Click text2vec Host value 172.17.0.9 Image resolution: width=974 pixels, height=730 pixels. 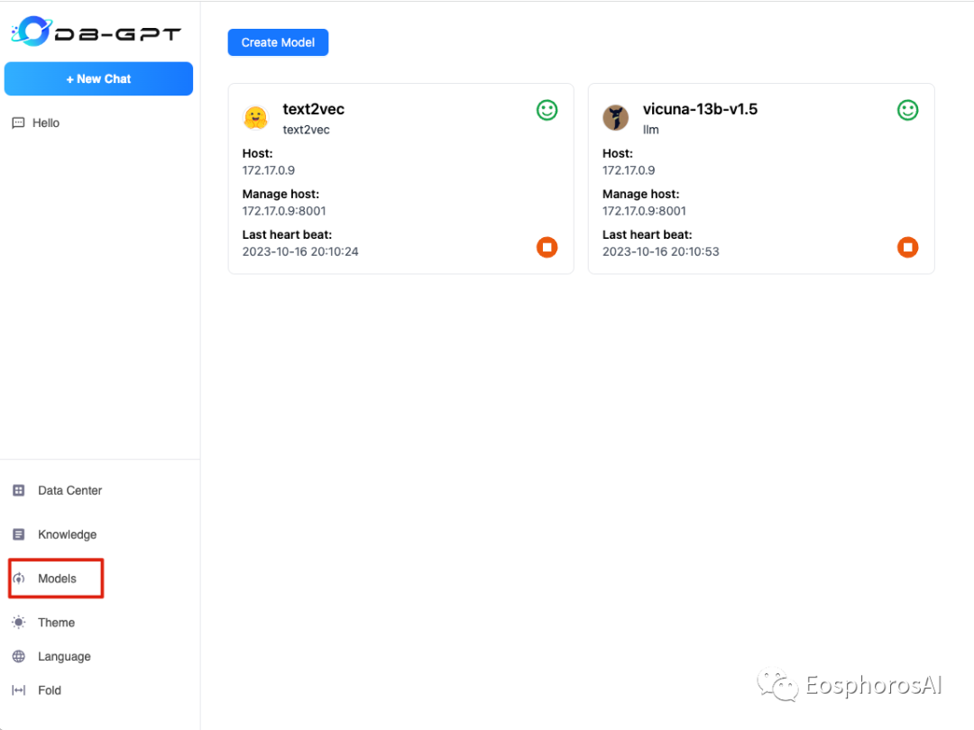coord(269,170)
